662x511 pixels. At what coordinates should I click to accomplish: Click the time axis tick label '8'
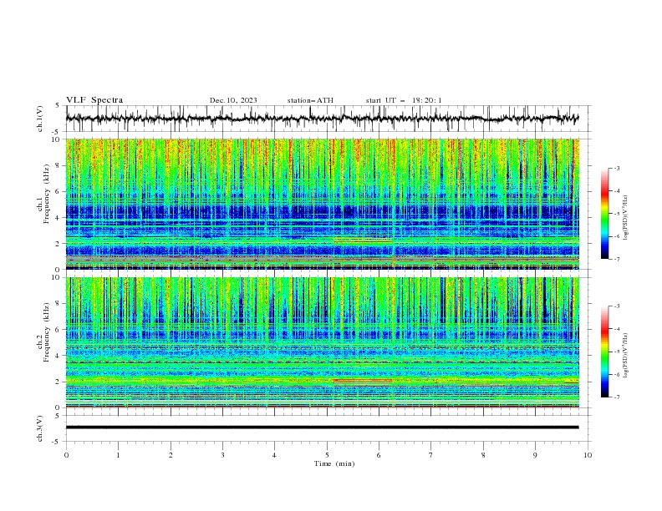483,455
